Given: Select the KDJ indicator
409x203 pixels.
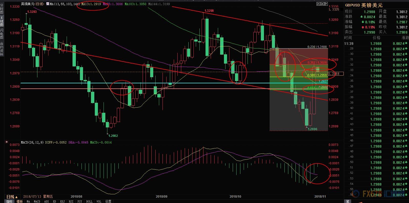Looking at the screenshot, I should click(62, 201).
